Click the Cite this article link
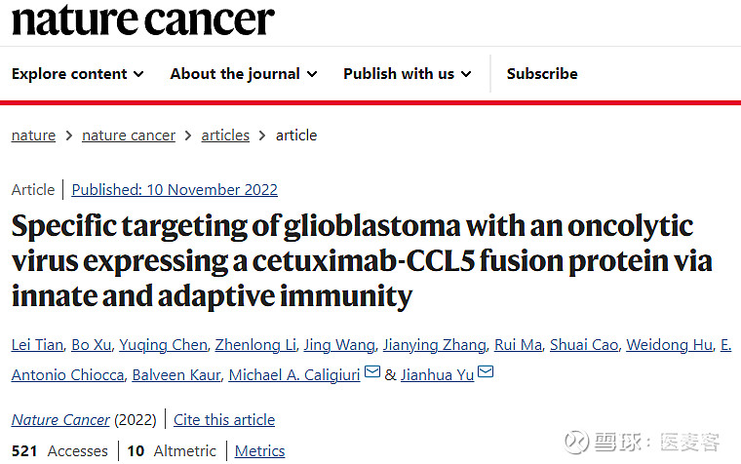 pos(224,420)
